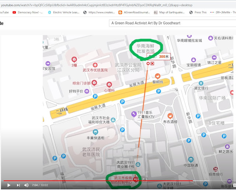Click the teal icon beside 大武汉1911商业圈-F栋
The height and width of the screenshot is (190, 236).
tap(138, 165)
